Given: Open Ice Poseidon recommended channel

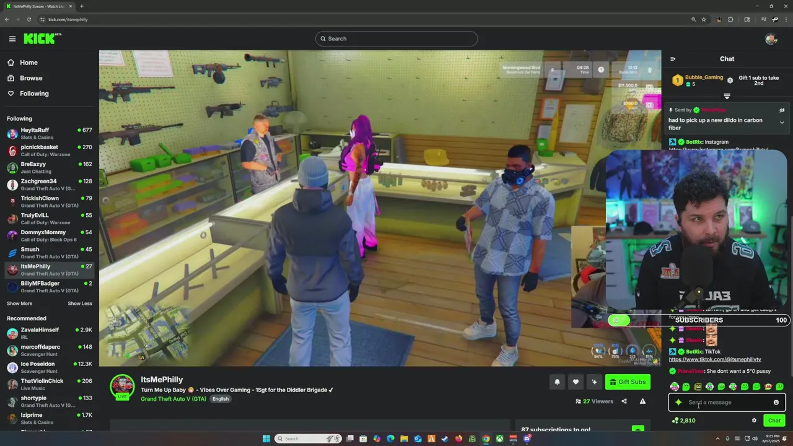Looking at the screenshot, I should (x=50, y=367).
